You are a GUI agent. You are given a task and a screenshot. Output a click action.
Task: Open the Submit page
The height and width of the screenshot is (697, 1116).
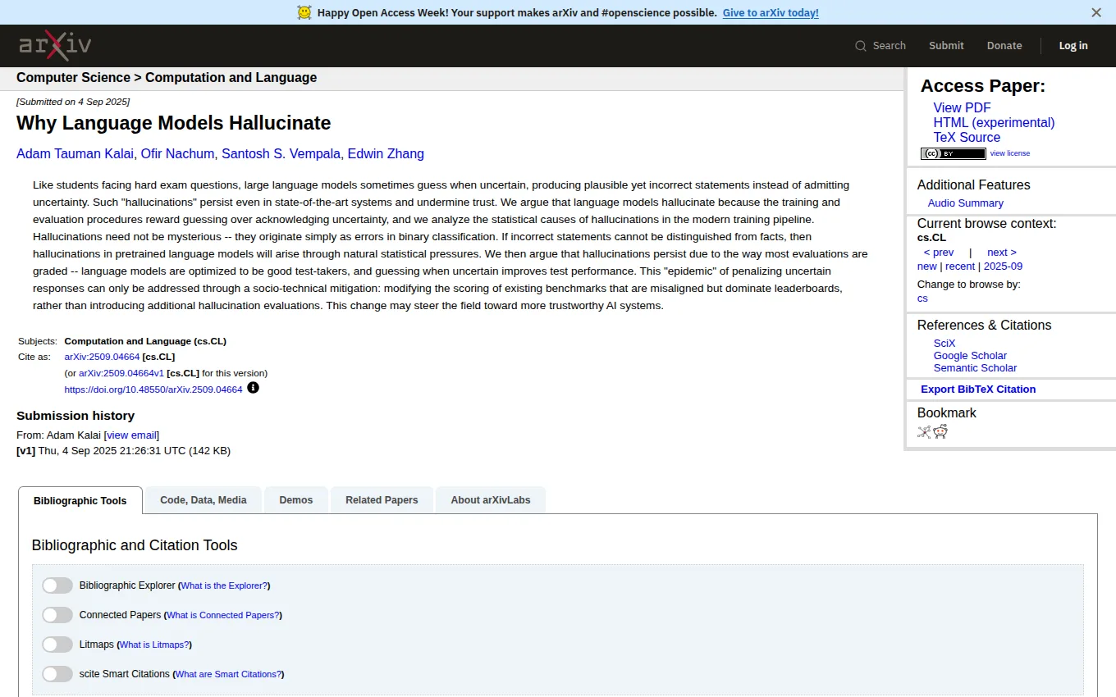[x=946, y=46]
